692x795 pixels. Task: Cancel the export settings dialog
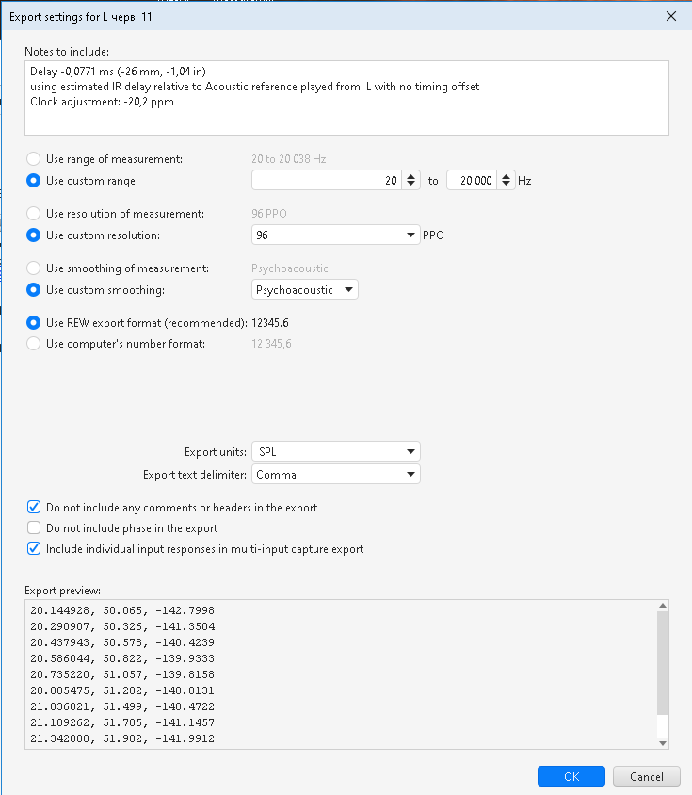[x=646, y=777]
